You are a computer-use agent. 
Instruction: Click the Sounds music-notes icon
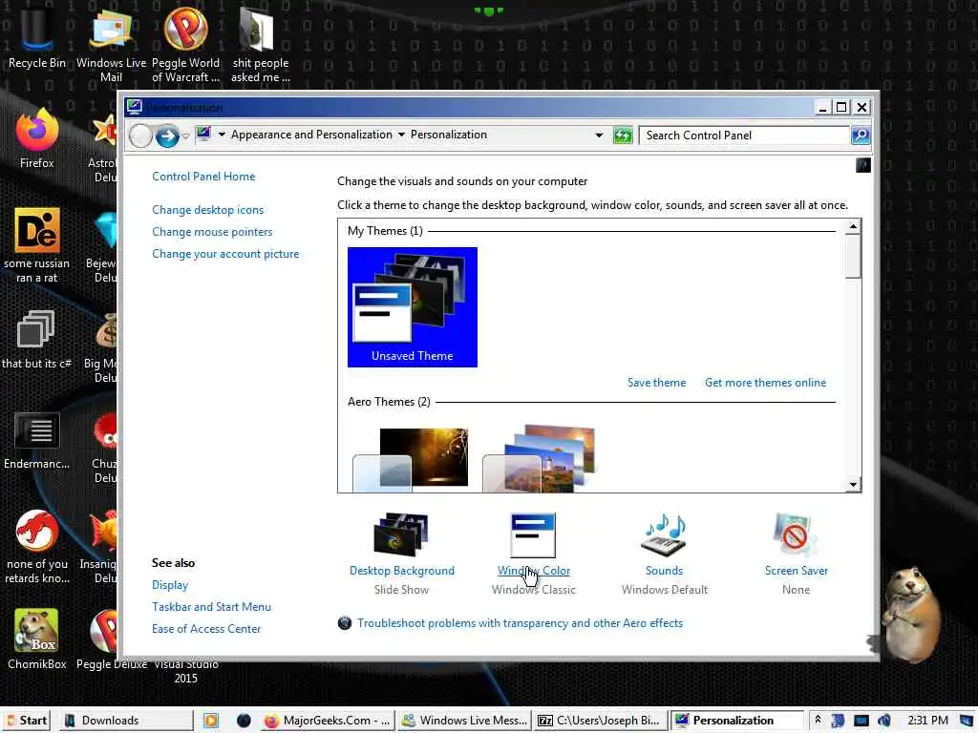pyautogui.click(x=664, y=534)
